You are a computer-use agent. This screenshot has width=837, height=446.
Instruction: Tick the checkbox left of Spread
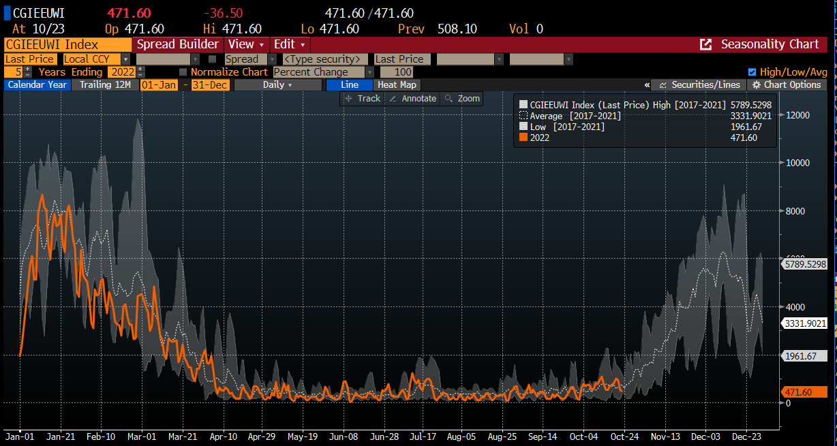(213, 59)
